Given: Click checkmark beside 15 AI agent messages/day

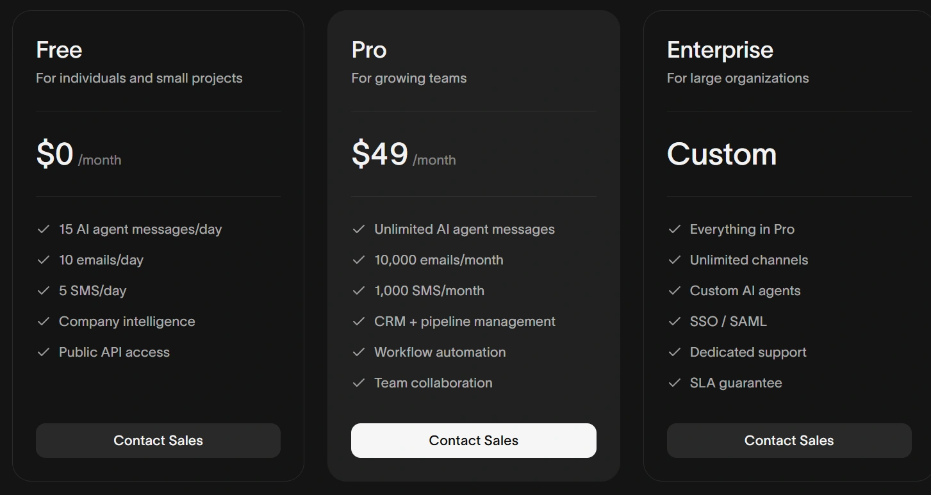Looking at the screenshot, I should pos(44,229).
